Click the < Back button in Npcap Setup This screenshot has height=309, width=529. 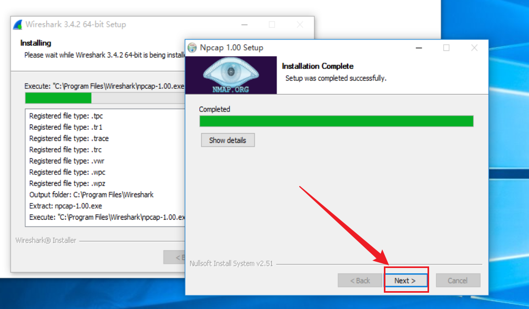point(360,280)
